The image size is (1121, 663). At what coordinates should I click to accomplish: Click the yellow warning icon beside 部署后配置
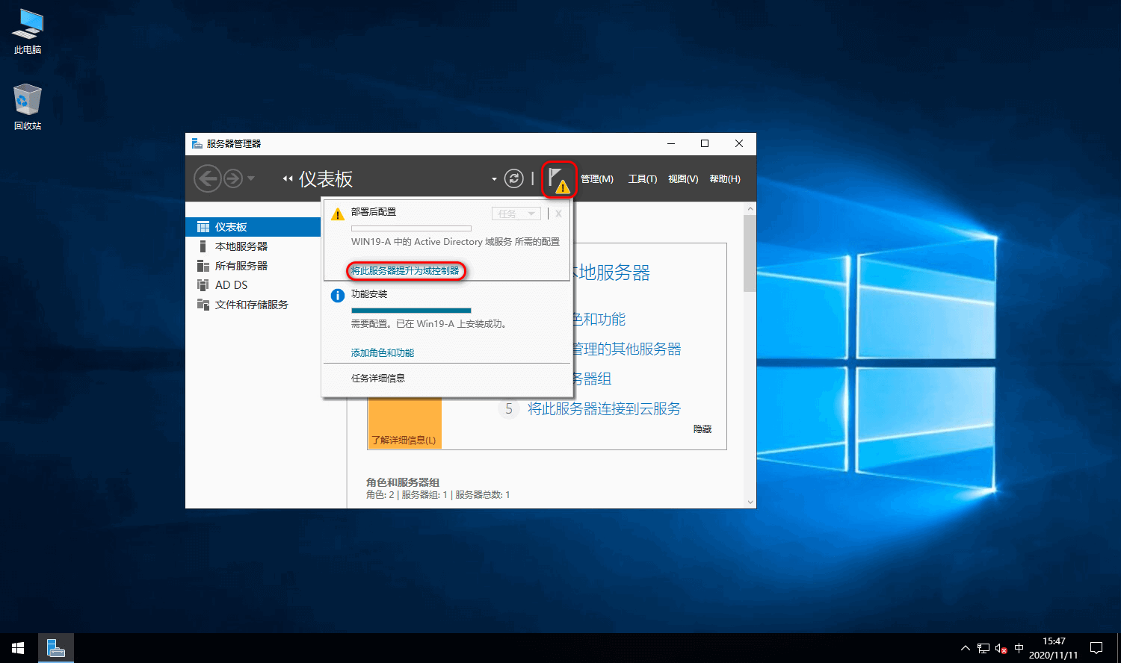338,214
